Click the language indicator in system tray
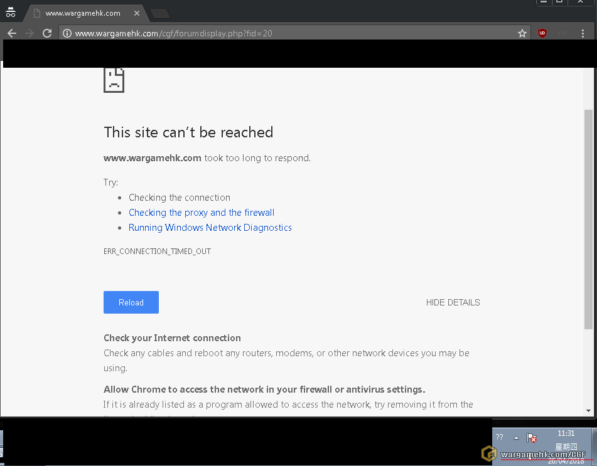597x466 pixels. 500,437
